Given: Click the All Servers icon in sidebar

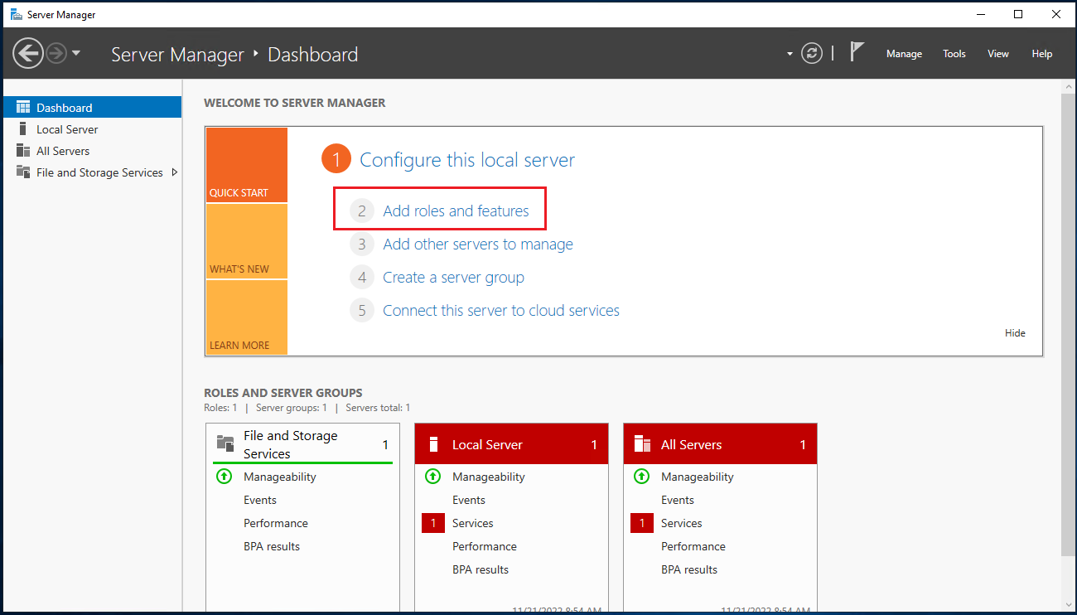Looking at the screenshot, I should tap(23, 151).
